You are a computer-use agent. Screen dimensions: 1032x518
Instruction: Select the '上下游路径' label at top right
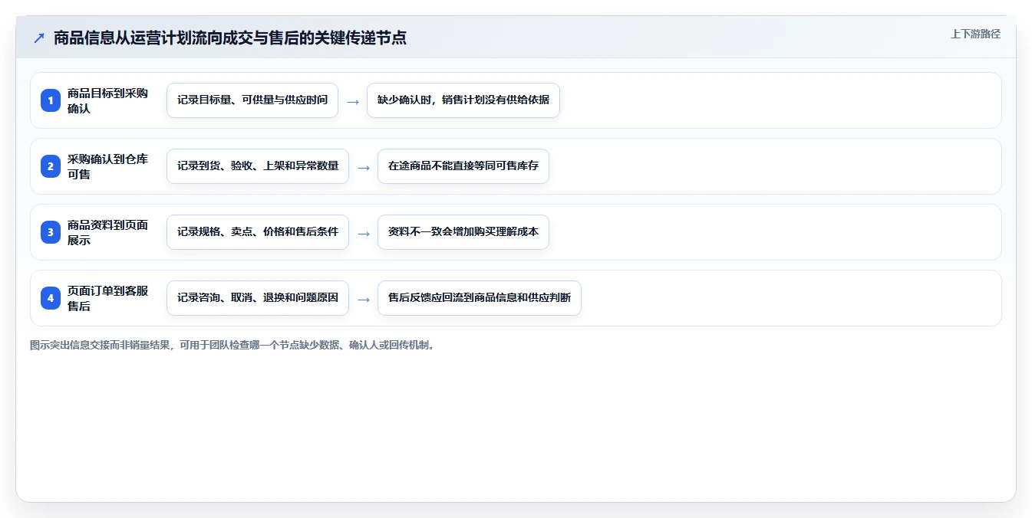(975, 34)
